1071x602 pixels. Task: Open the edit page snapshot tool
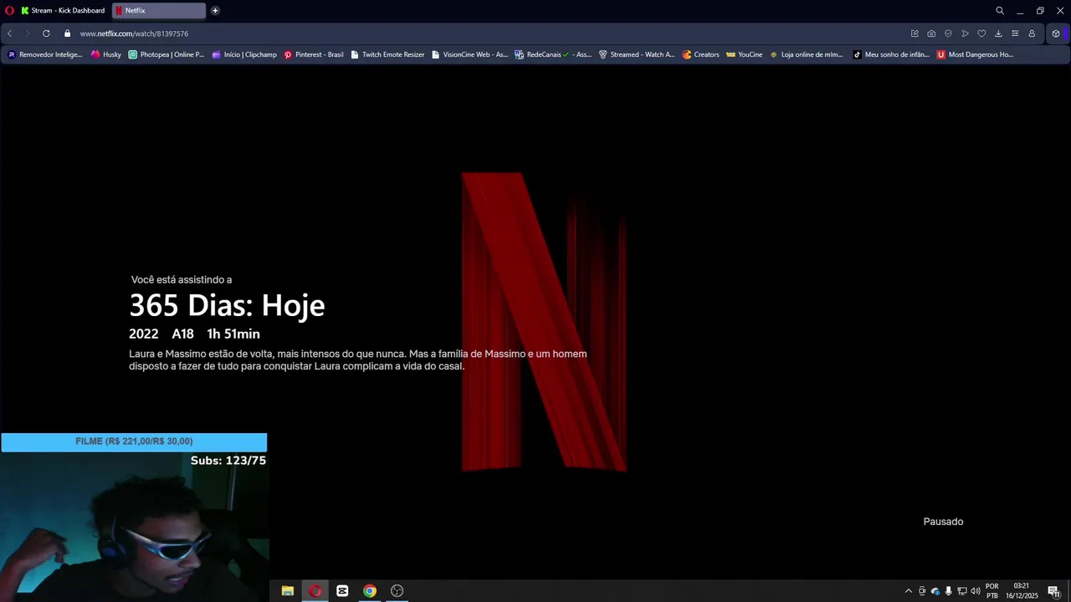[915, 33]
